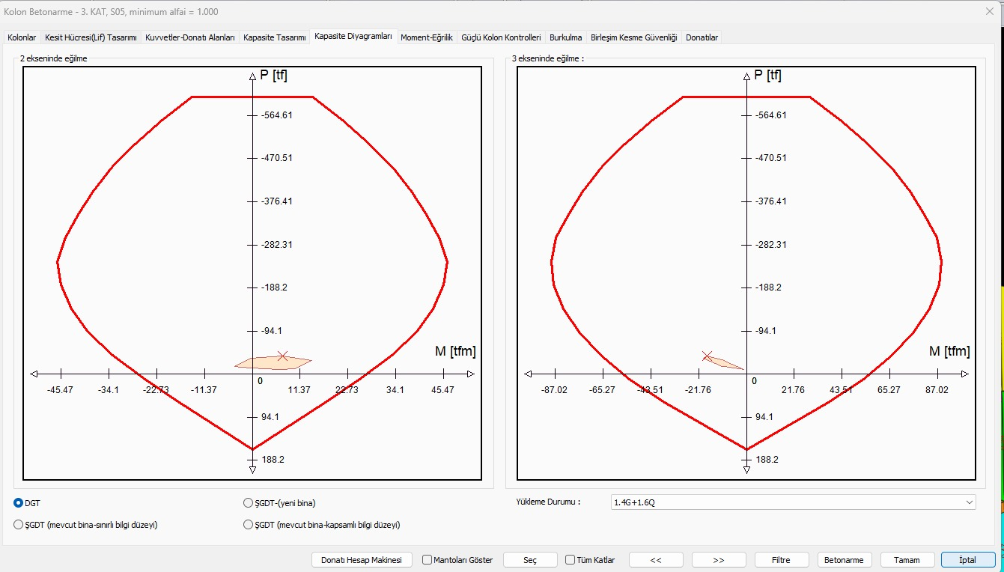The width and height of the screenshot is (1004, 572).
Task: Click the 'Yükleme Durumu :' label
Action: tap(548, 502)
